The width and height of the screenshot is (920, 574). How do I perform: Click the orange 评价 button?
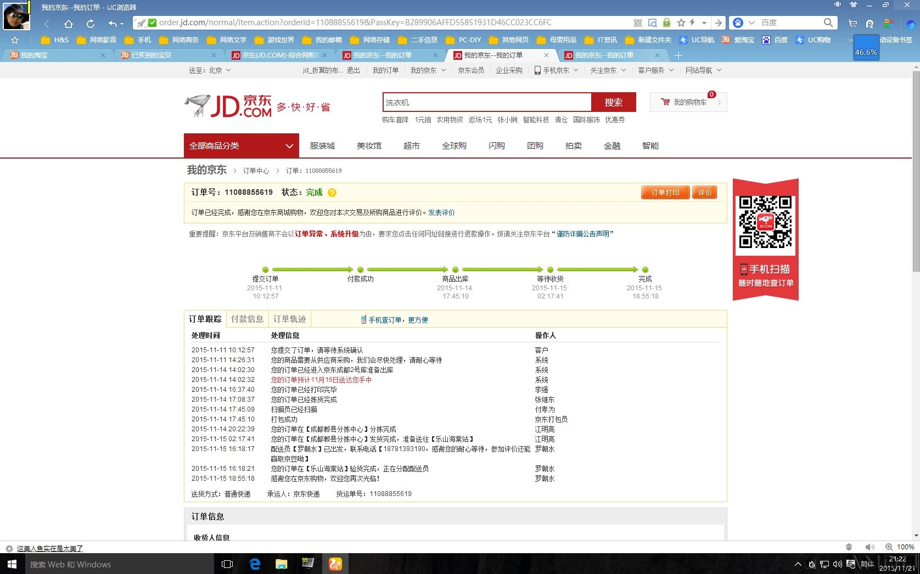704,193
